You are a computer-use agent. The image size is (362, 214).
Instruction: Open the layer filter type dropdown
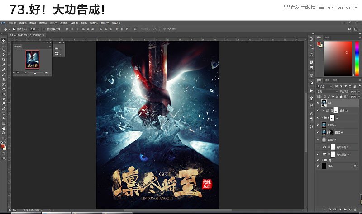point(324,86)
